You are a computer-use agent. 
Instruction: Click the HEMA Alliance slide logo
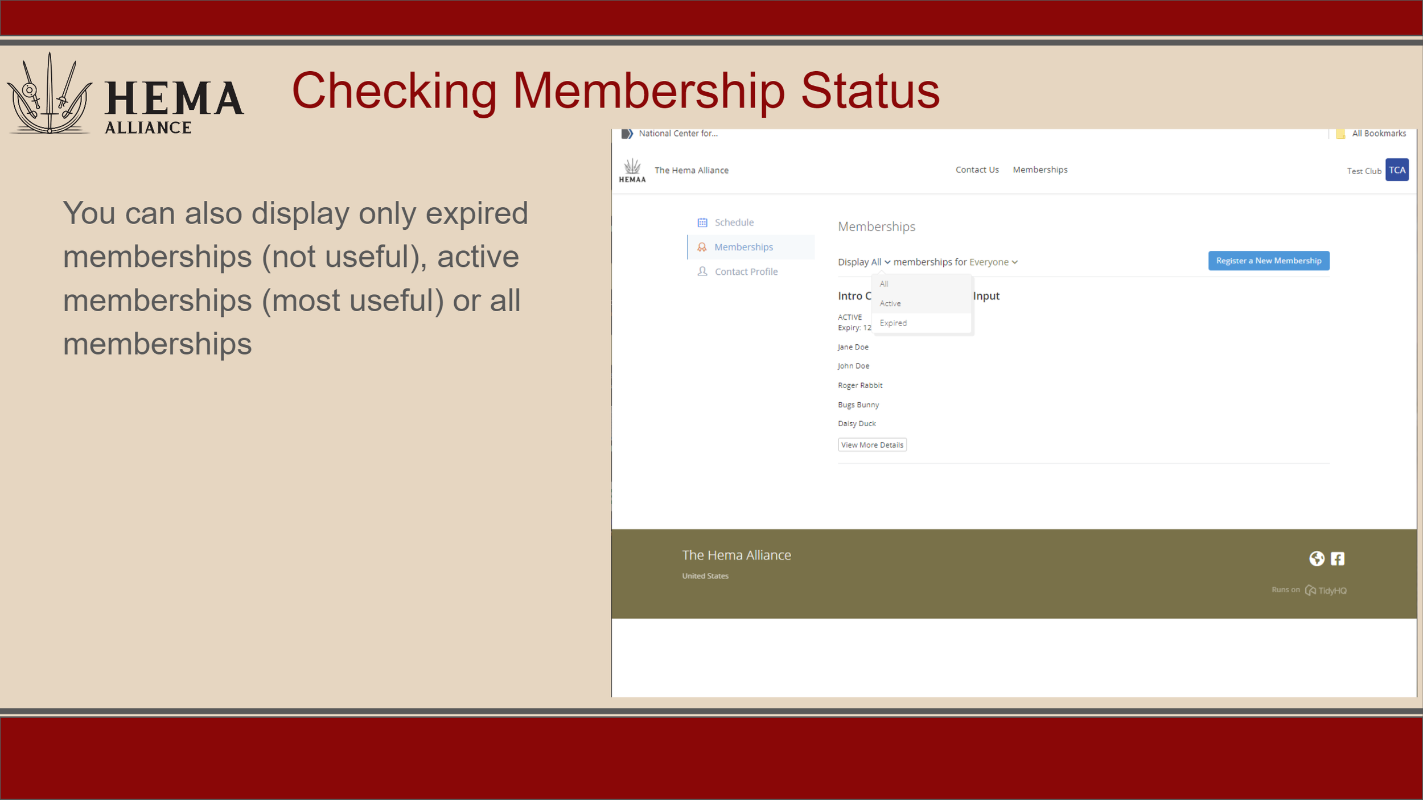[x=126, y=94]
